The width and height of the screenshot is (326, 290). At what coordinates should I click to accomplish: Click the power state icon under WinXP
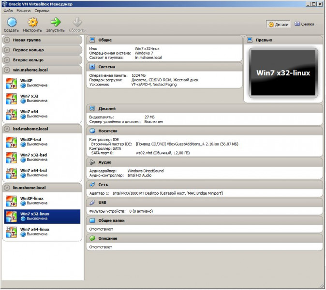(x=23, y=86)
